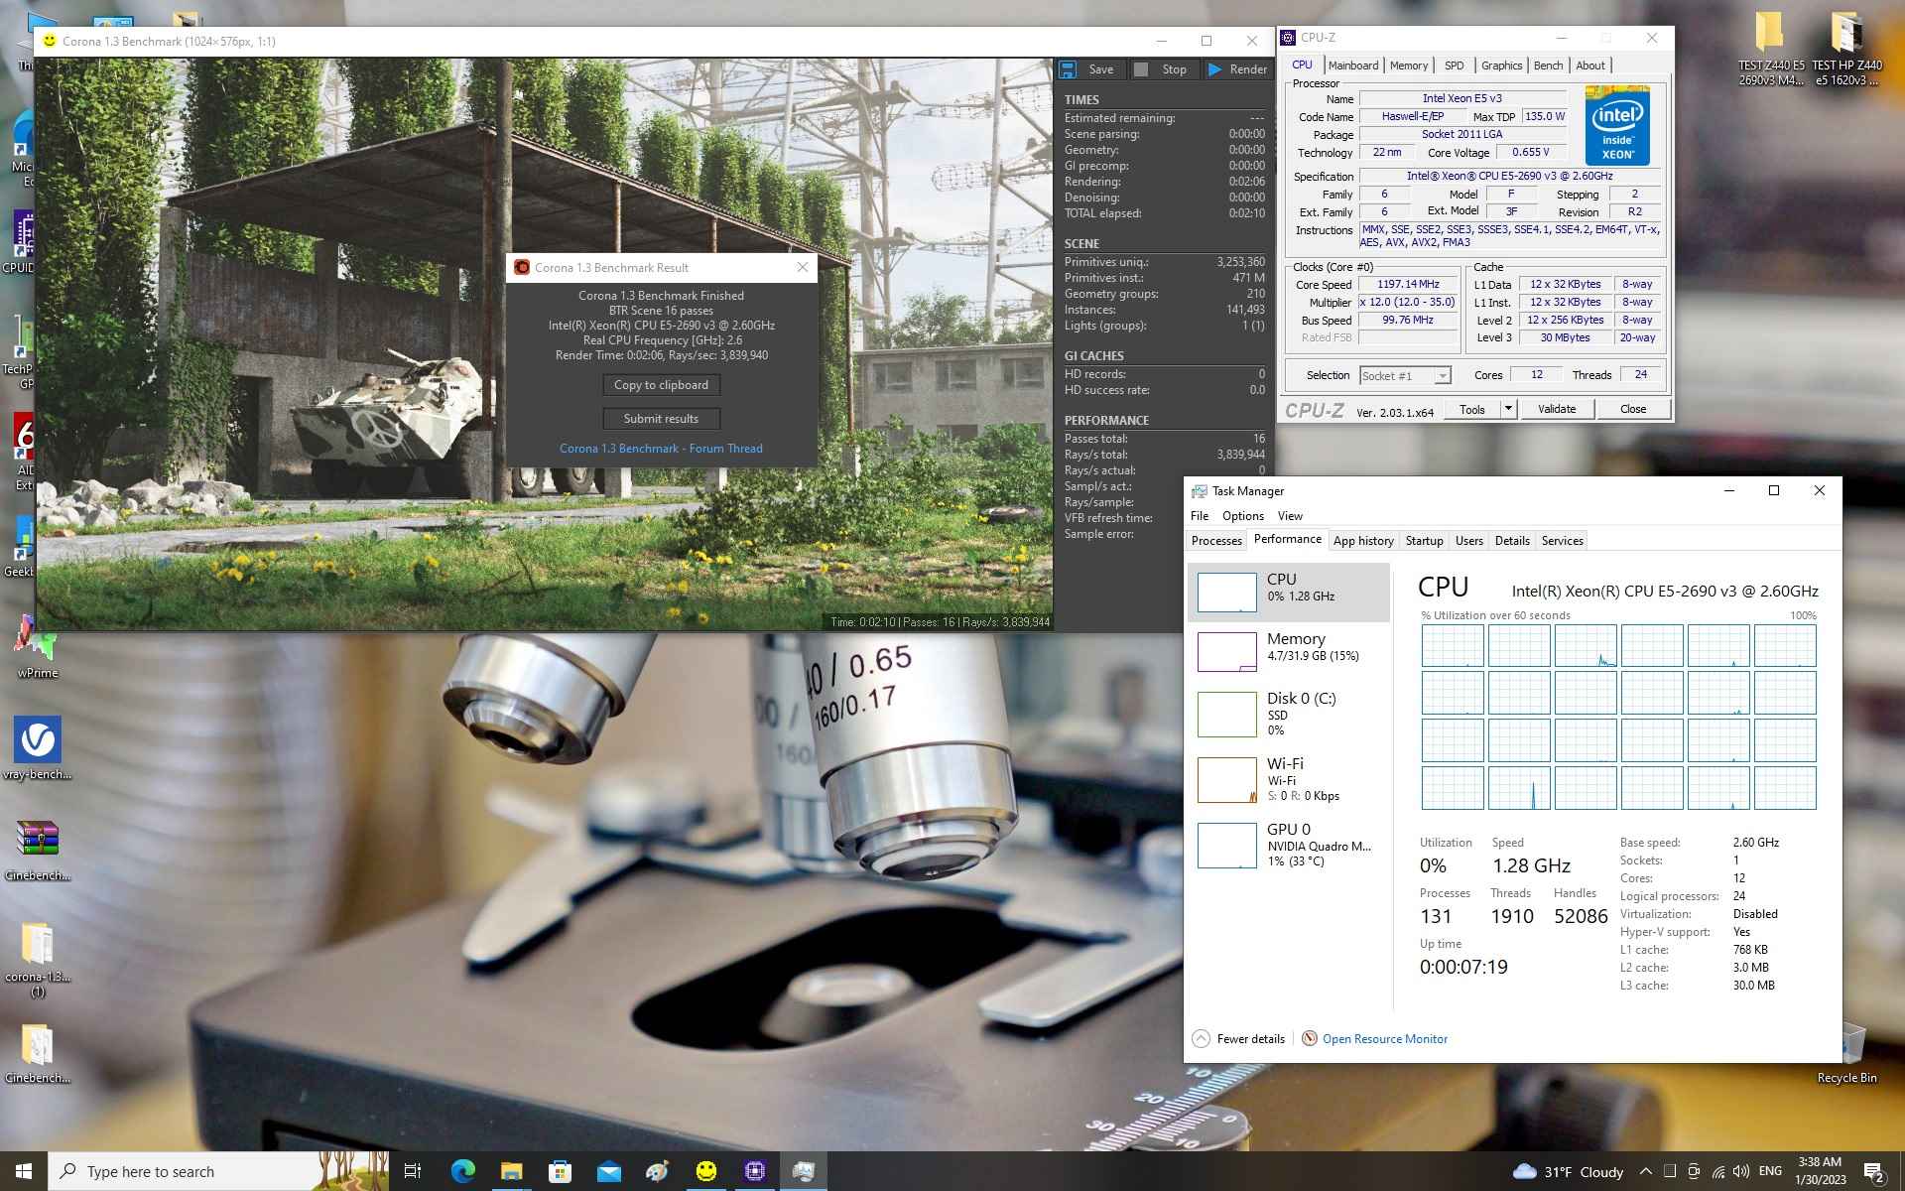Select TEST Z440 E5 2690v3 folder

tap(1771, 50)
